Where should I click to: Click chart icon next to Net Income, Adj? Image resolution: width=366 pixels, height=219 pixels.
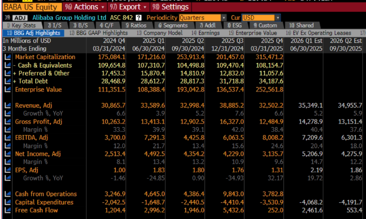(7, 154)
